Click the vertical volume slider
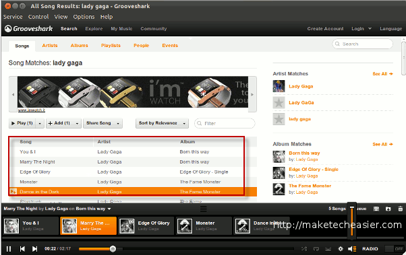 coord(352,221)
